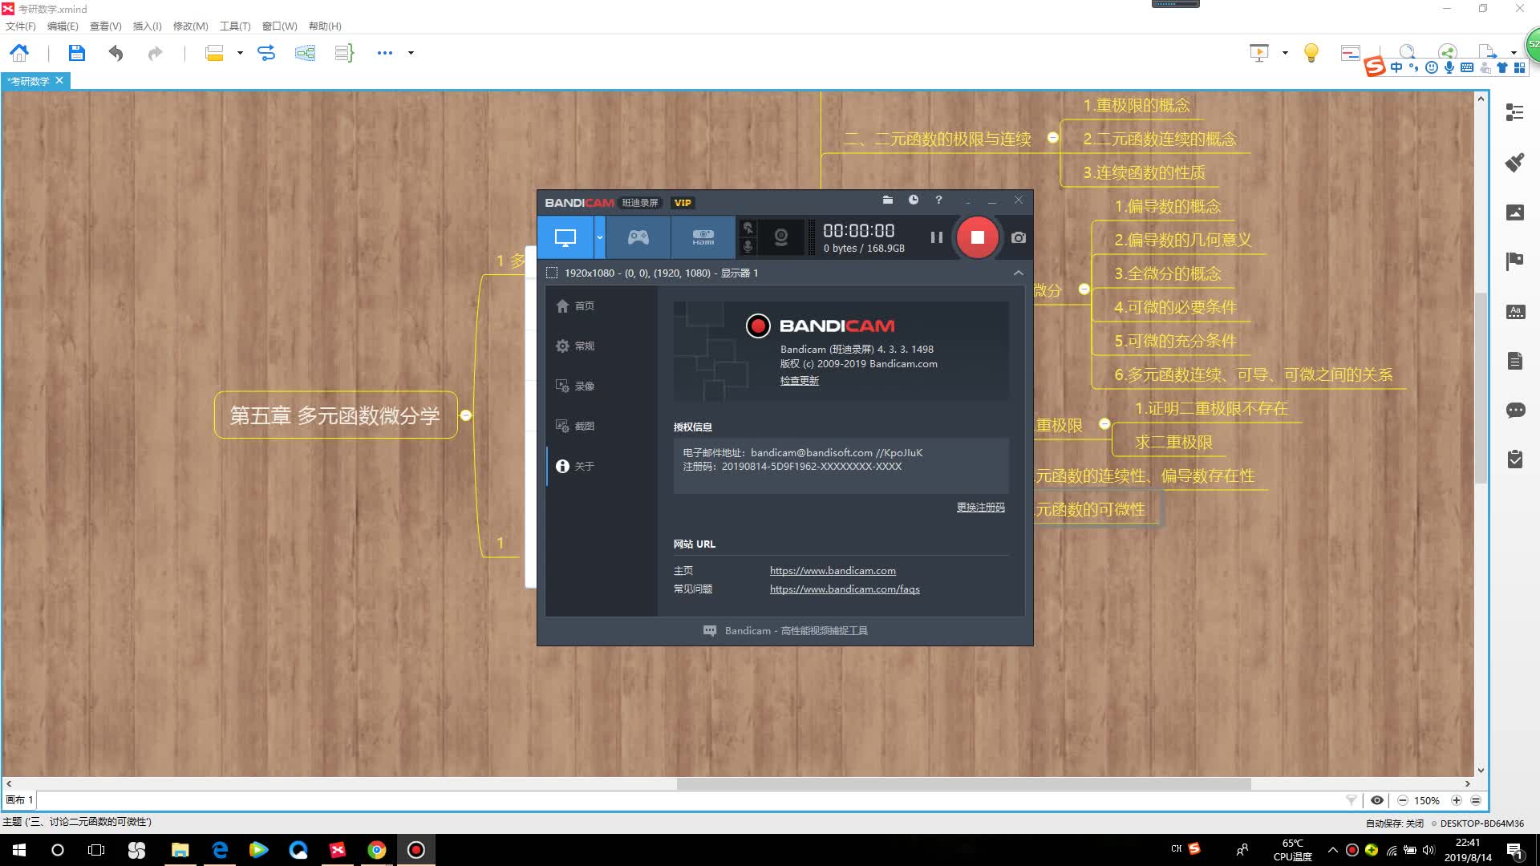The height and width of the screenshot is (866, 1540).
Task: Add a relationship with the blue curved arrow icon
Action: click(266, 53)
